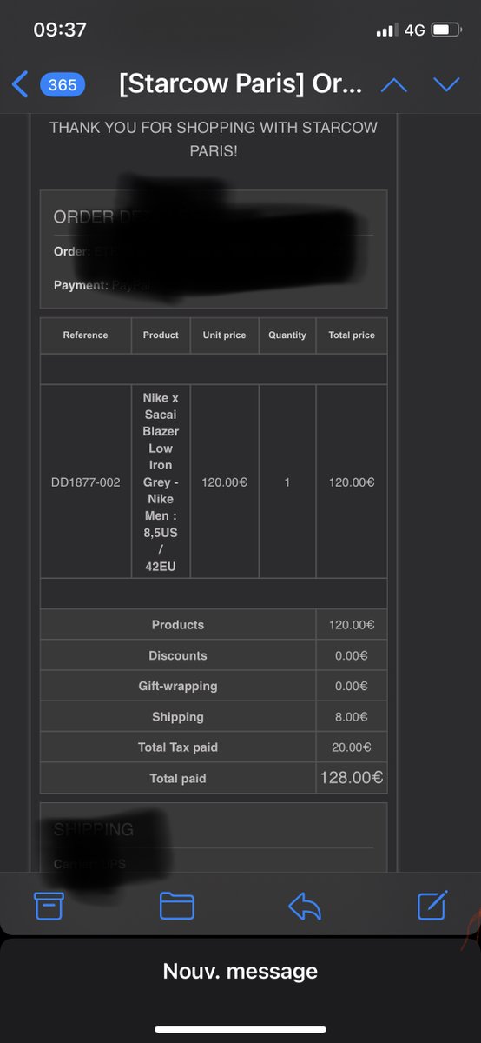Open the 365 unread mailbox badge
The image size is (481, 1043).
click(x=63, y=84)
